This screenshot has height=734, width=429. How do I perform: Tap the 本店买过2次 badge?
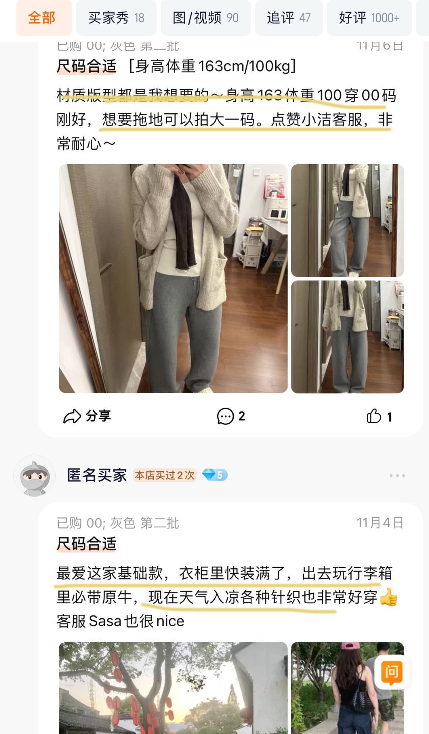(x=164, y=475)
